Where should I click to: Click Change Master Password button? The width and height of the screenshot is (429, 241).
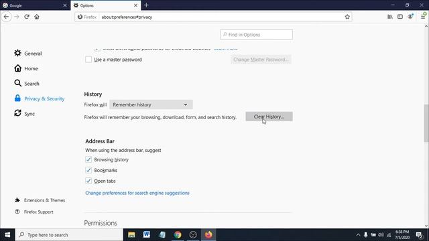coord(261,60)
